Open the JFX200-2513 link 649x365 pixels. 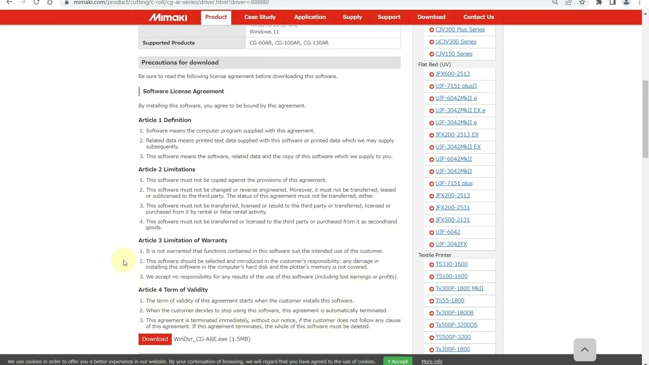coord(452,195)
